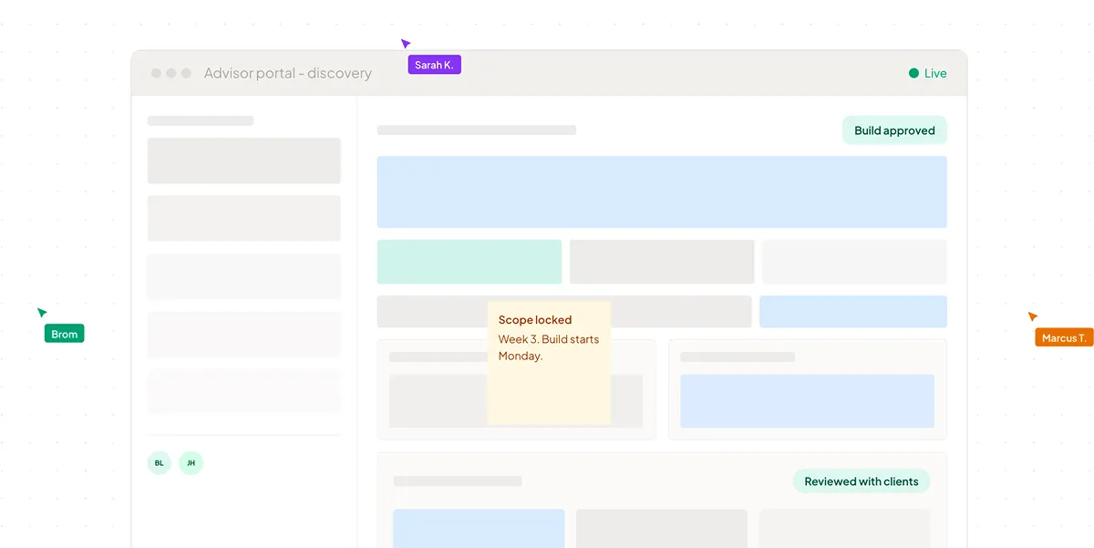Click the large blue banner card

(661, 191)
